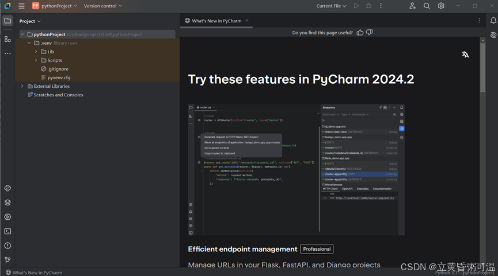This screenshot has width=498, height=276.
Task: Open the Current File run configuration dropdown
Action: click(x=331, y=6)
